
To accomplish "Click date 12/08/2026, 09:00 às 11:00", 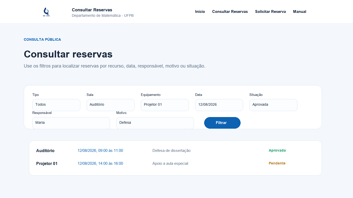I will point(100,151).
